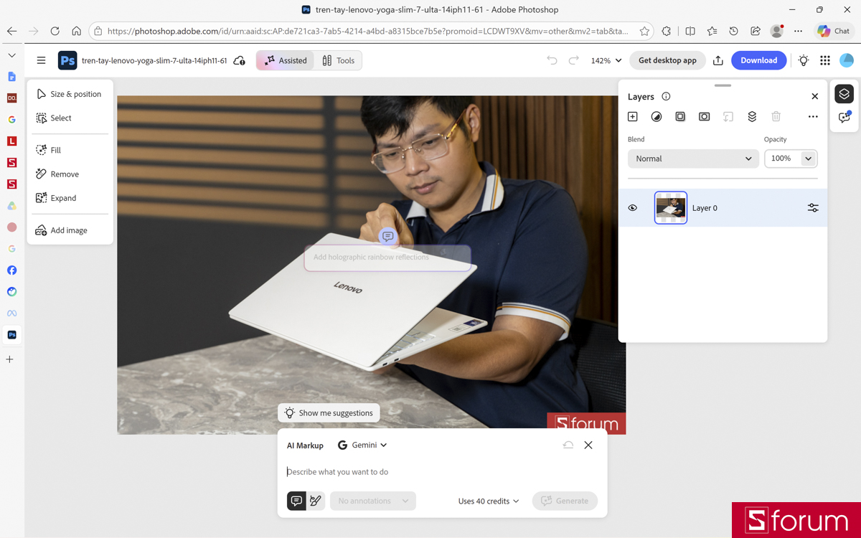Screen dimensions: 861x538
Task: Go to browser home page
Action: tap(76, 31)
